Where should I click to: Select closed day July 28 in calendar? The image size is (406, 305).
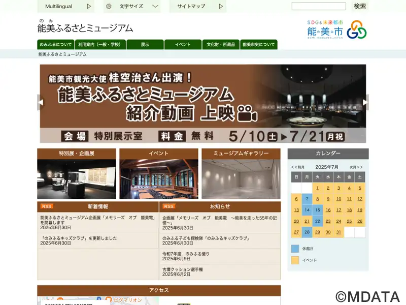(307, 232)
